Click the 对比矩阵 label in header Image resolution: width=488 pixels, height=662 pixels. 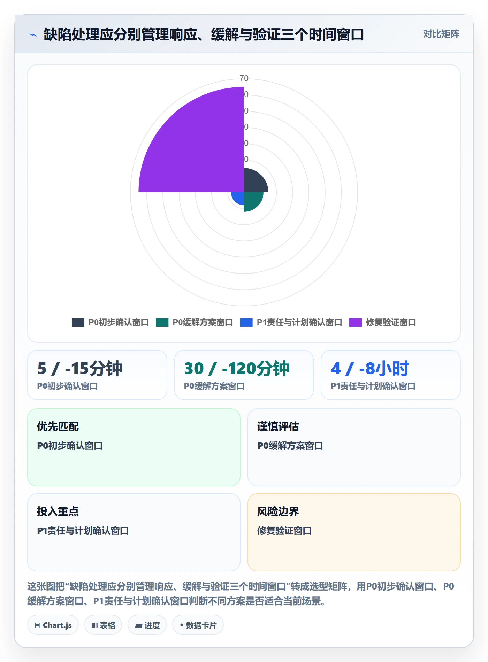(x=441, y=34)
